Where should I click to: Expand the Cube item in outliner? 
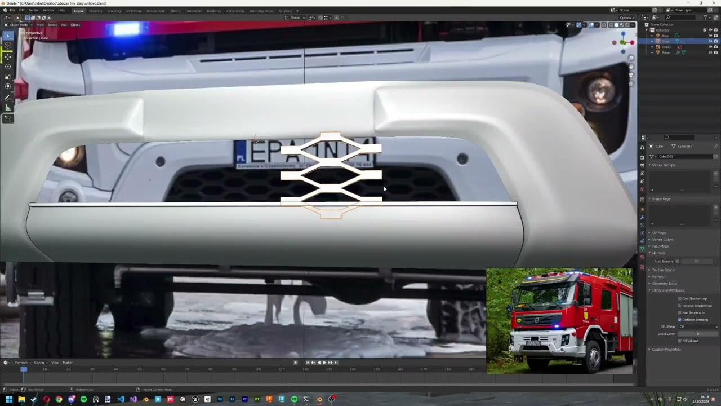click(652, 41)
